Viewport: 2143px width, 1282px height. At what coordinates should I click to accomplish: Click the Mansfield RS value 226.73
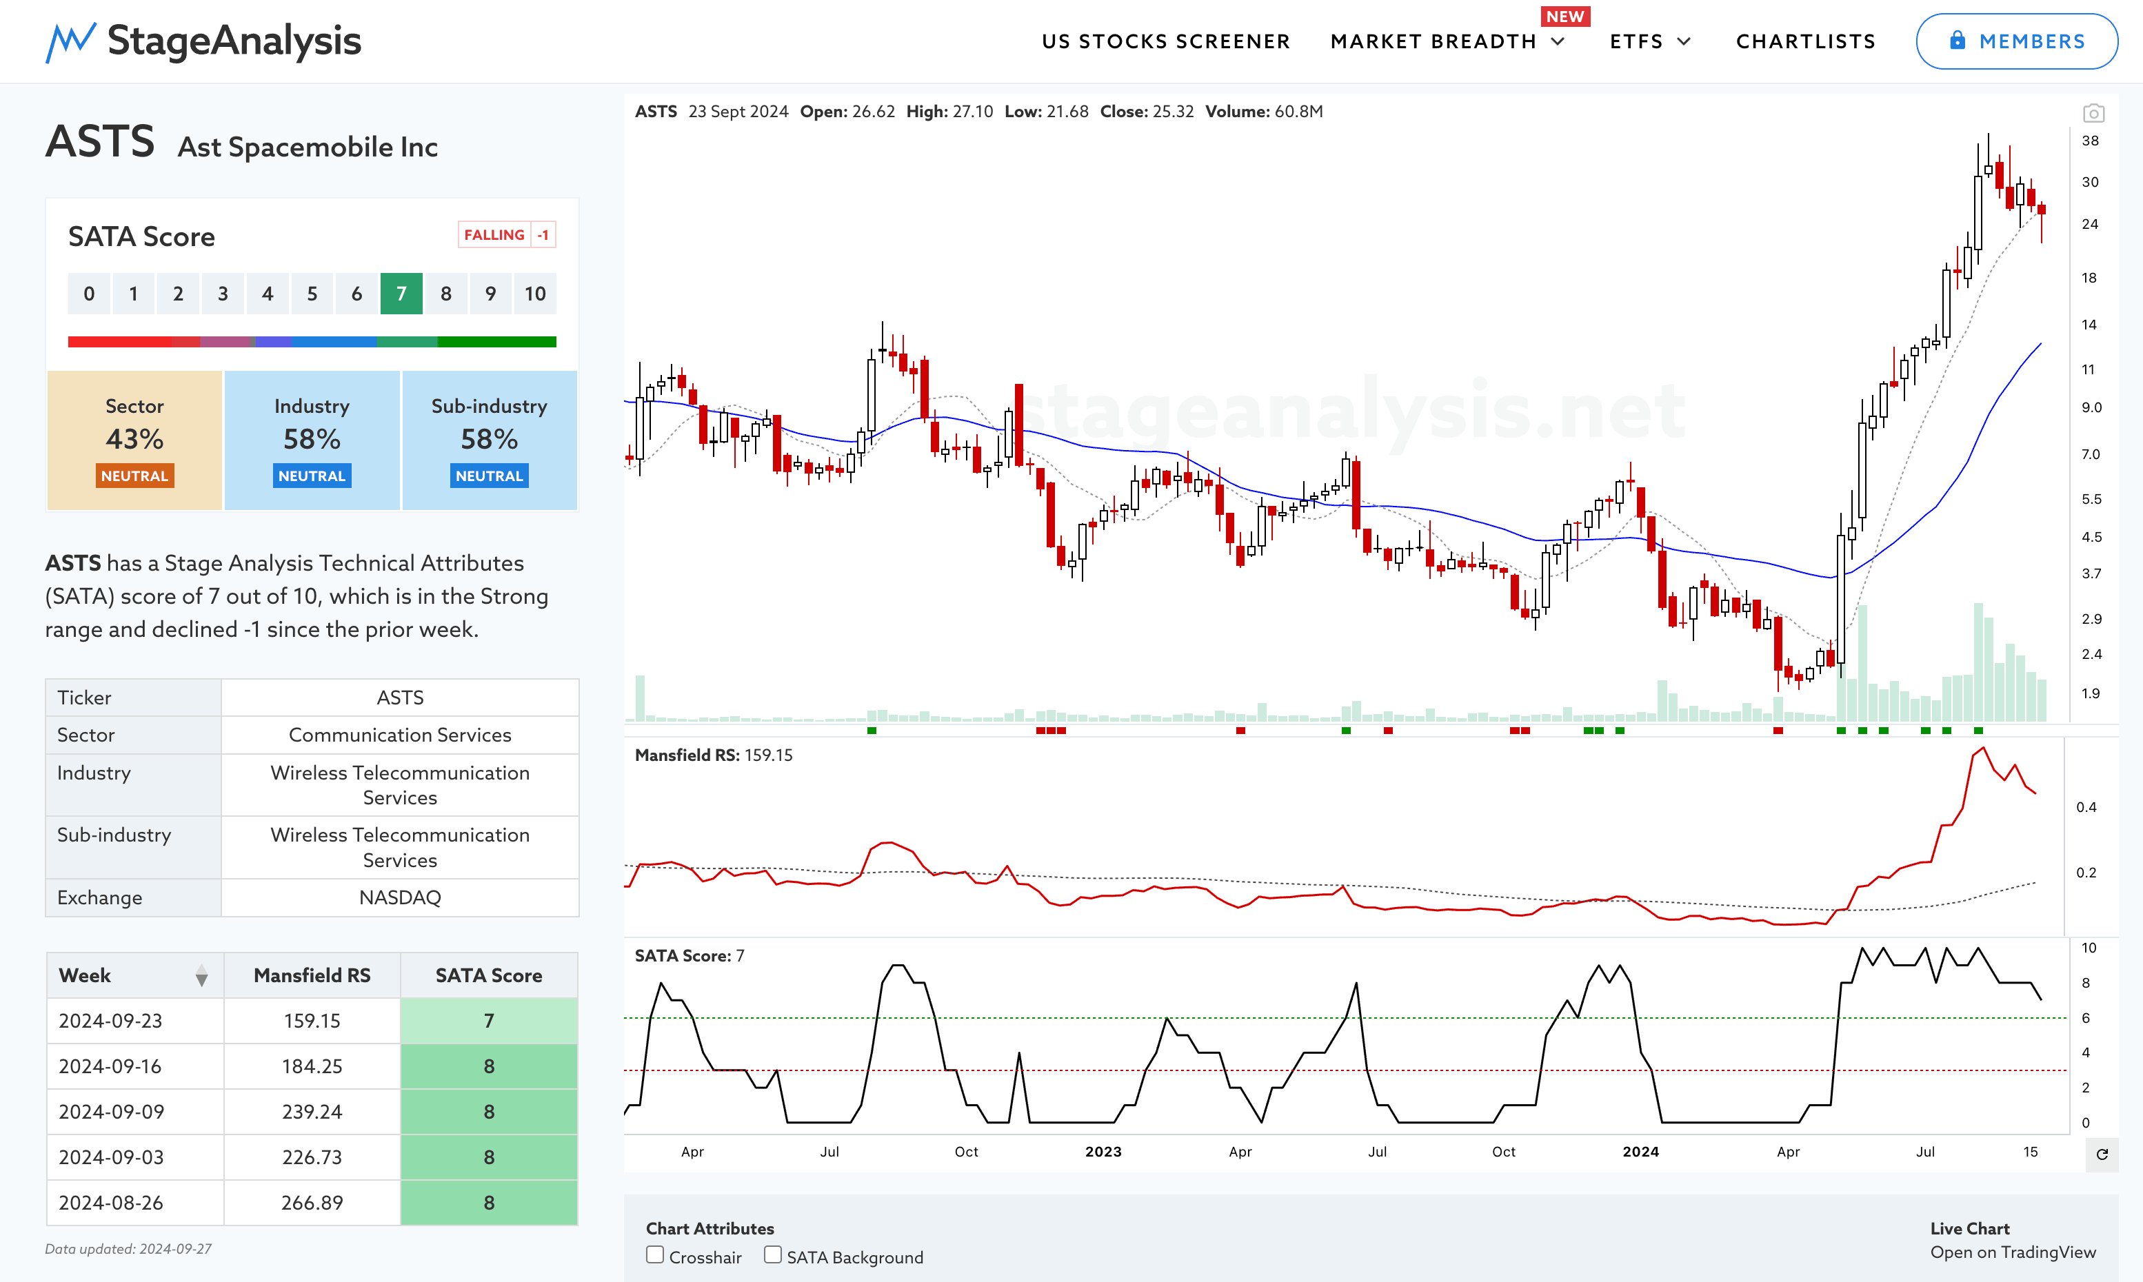pyautogui.click(x=312, y=1158)
